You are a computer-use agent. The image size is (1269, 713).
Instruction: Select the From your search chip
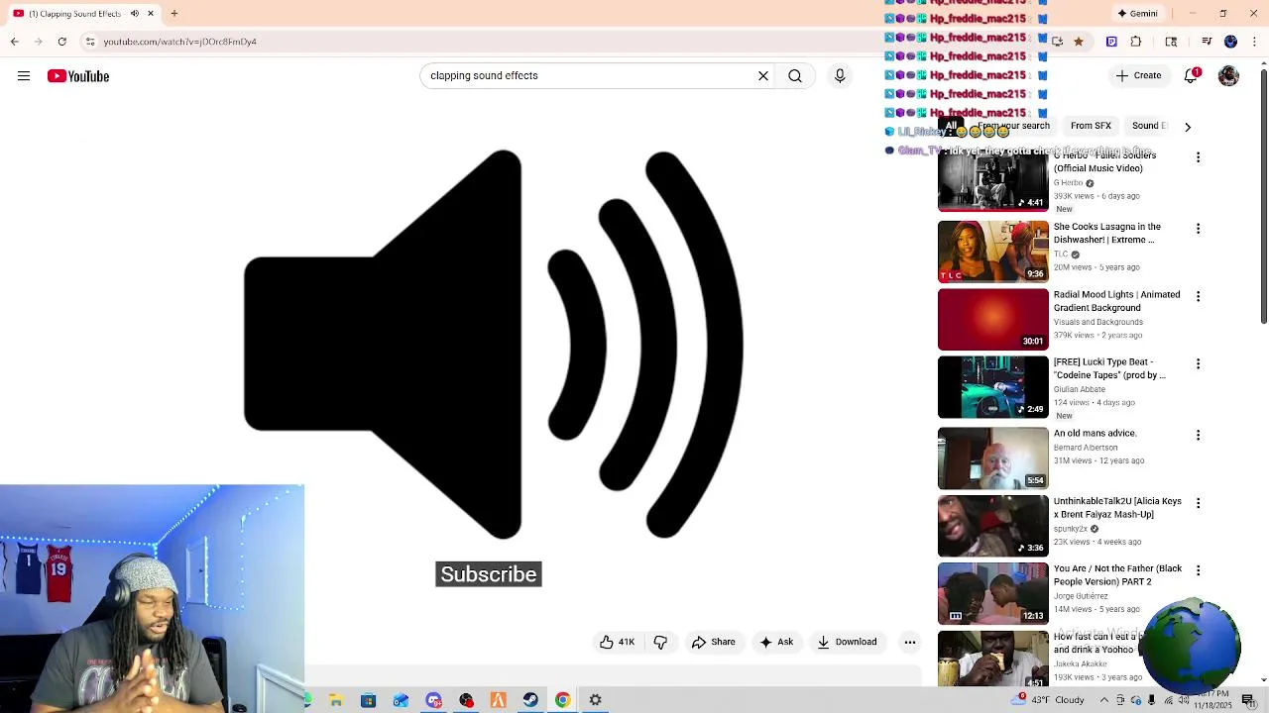(1014, 126)
